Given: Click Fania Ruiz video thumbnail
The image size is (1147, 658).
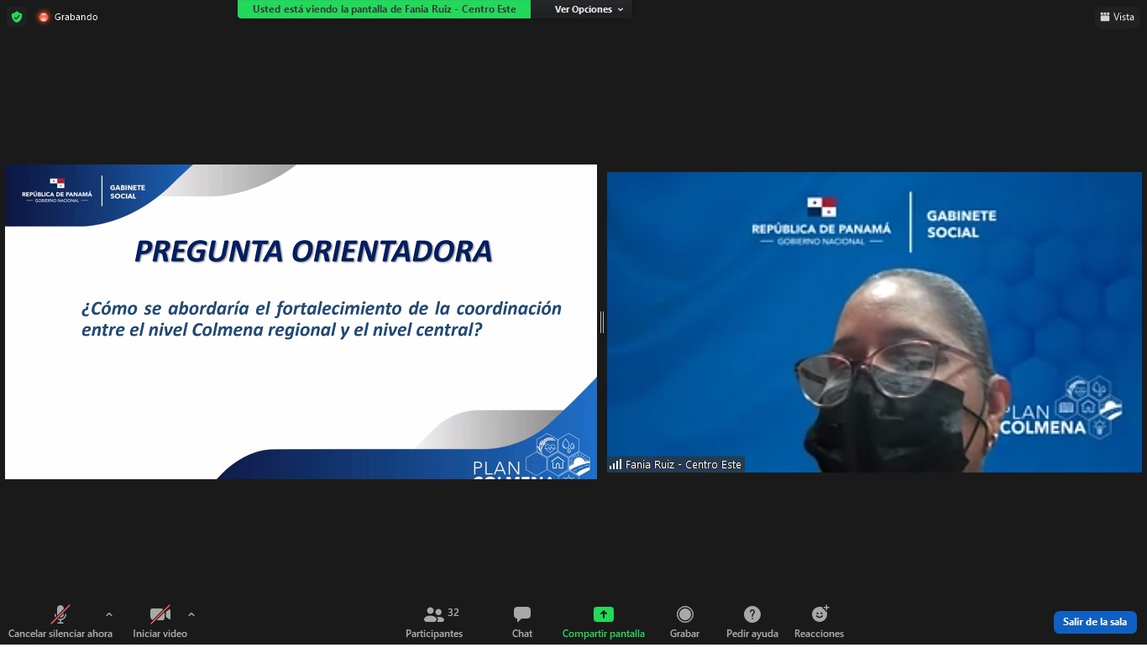Looking at the screenshot, I should point(874,322).
